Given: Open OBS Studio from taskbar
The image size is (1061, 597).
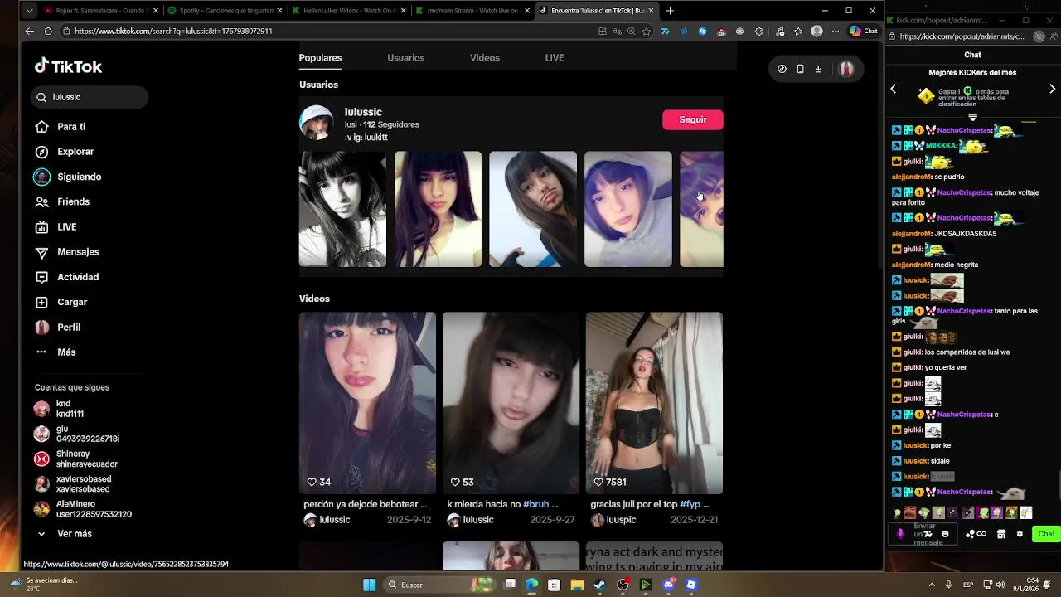Looking at the screenshot, I should click(623, 585).
